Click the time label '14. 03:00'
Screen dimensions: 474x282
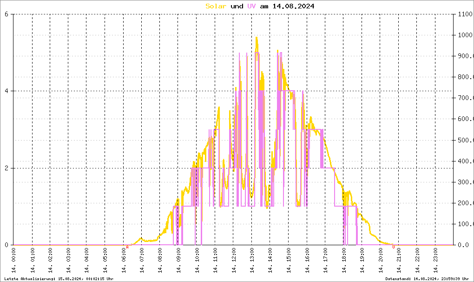[68, 260]
